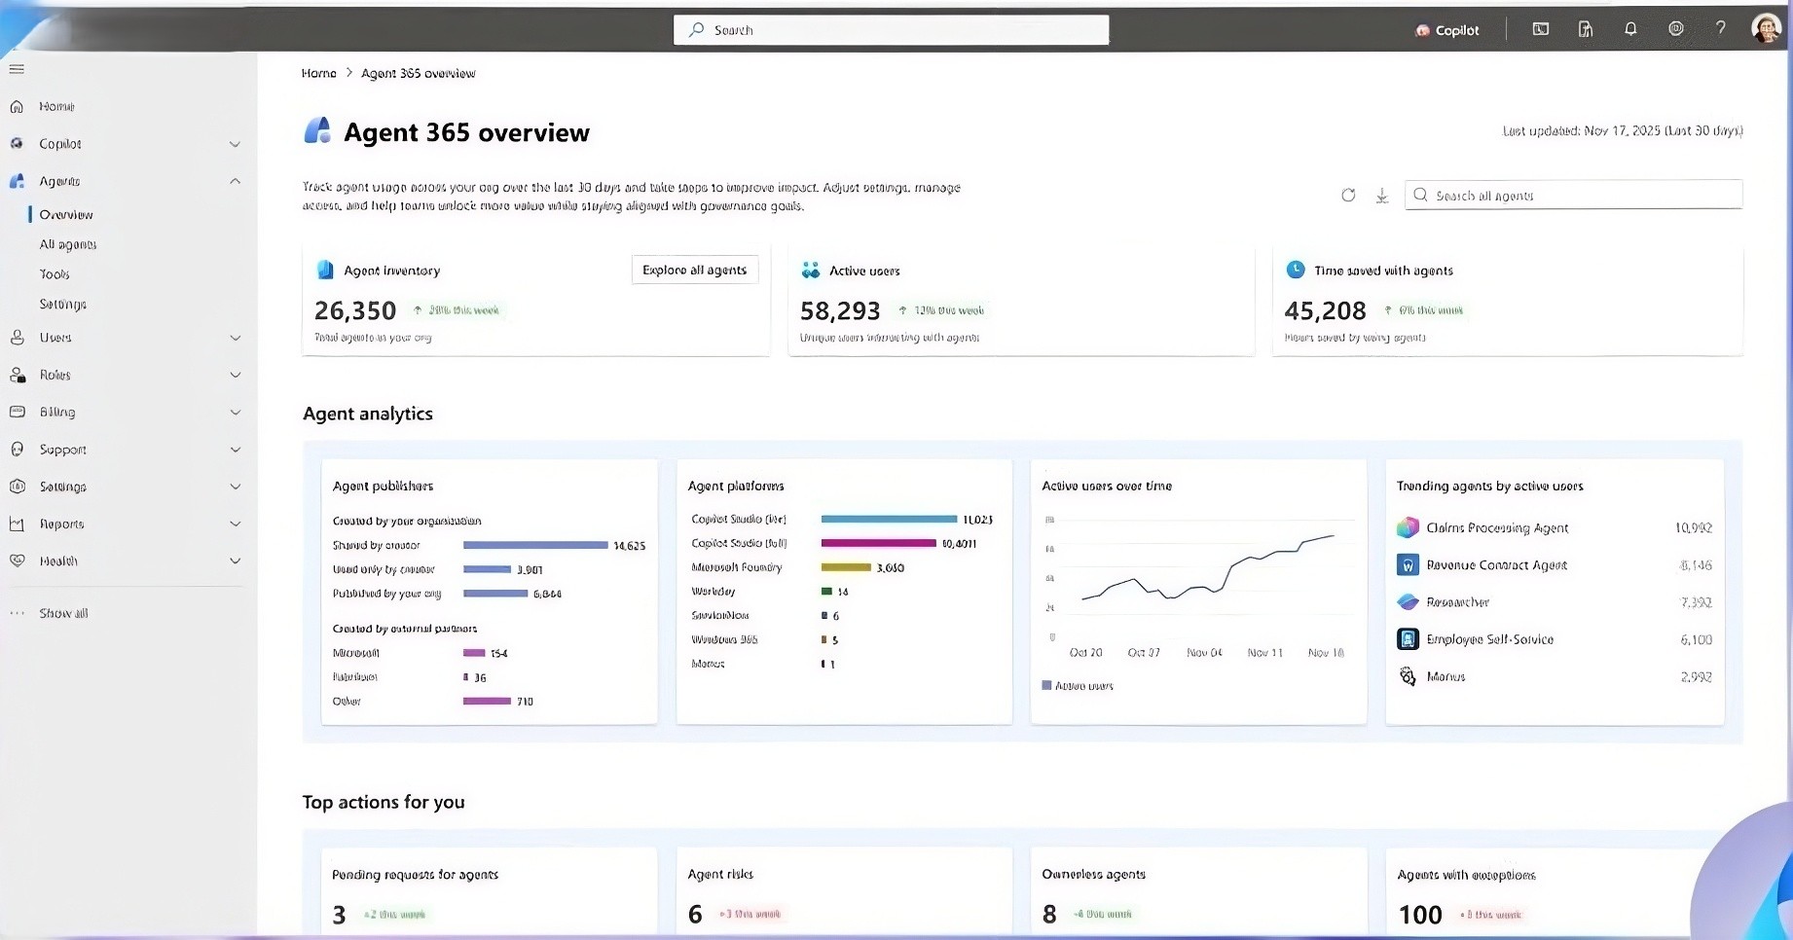Screen dimensions: 1793x940
Task: Open Pending requests for agents card
Action: 489,892
